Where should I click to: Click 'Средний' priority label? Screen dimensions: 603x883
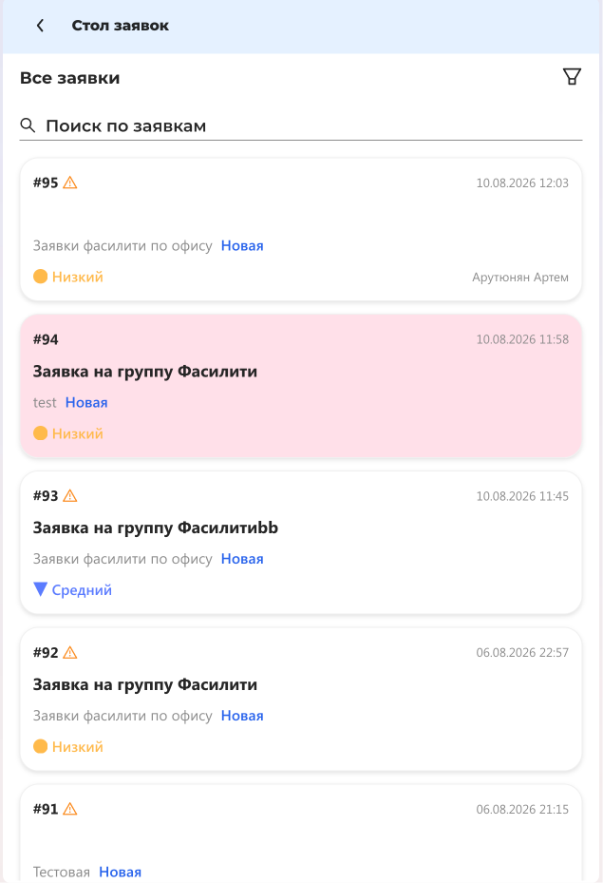[x=82, y=589]
